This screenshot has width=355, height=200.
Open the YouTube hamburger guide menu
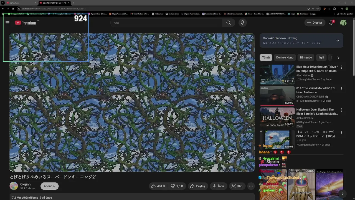click(x=7, y=23)
